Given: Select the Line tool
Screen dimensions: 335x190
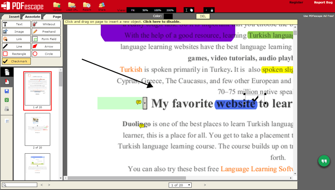Looking at the screenshot, I should [x=16, y=46].
